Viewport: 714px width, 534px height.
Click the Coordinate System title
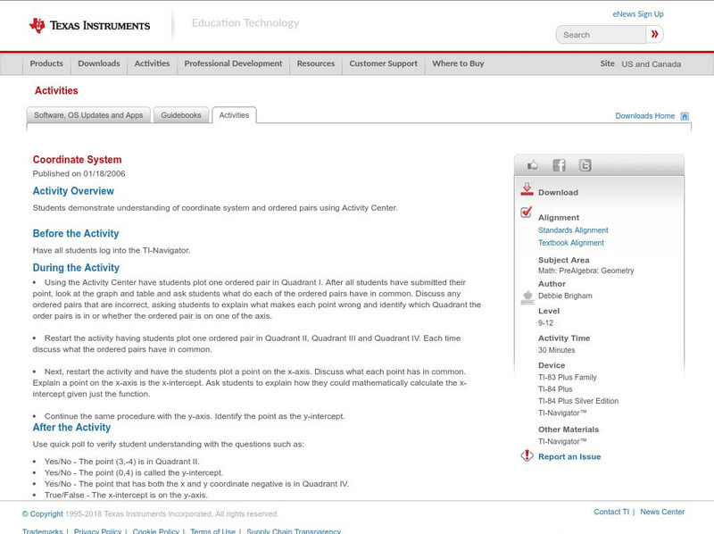[x=77, y=160]
